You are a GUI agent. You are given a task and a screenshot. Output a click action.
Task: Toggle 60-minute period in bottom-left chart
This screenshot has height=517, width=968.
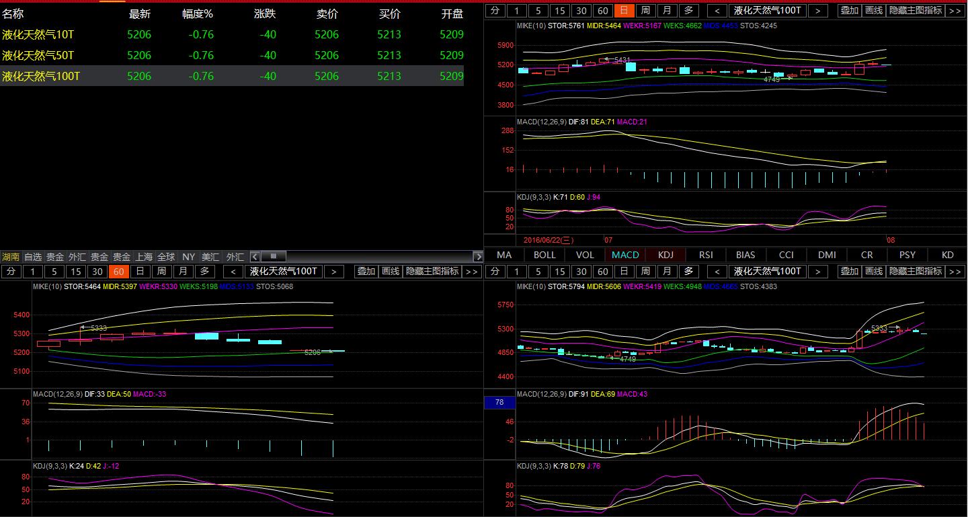click(118, 271)
